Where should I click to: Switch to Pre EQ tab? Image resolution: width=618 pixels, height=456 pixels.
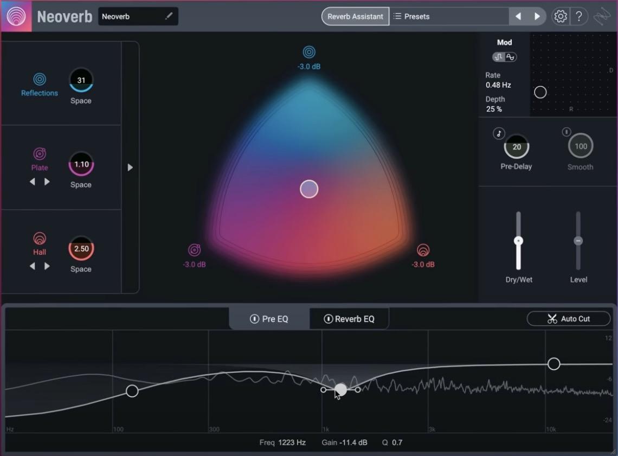(x=269, y=319)
